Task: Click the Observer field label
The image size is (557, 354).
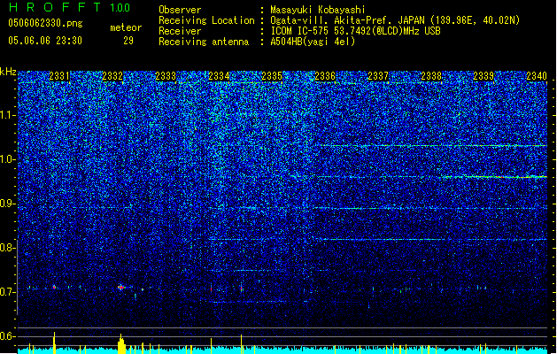Action: [180, 10]
